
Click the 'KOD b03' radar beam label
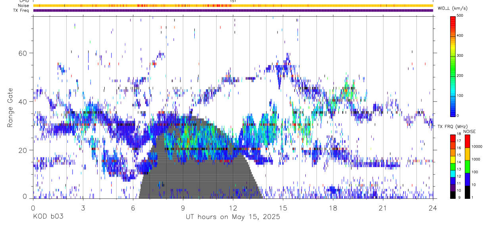(48, 217)
